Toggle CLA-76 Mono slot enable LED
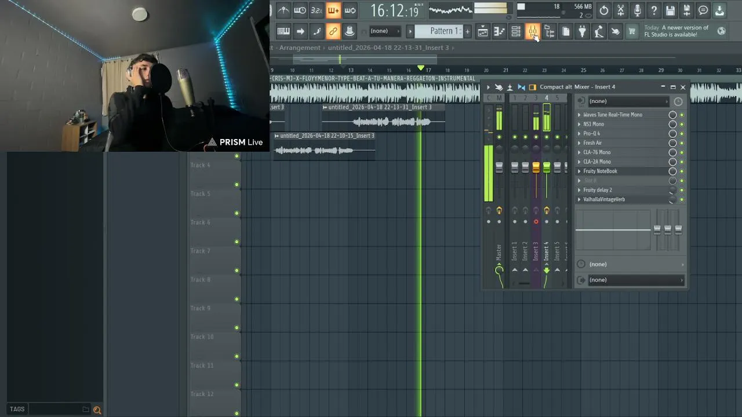The image size is (742, 417). [682, 152]
